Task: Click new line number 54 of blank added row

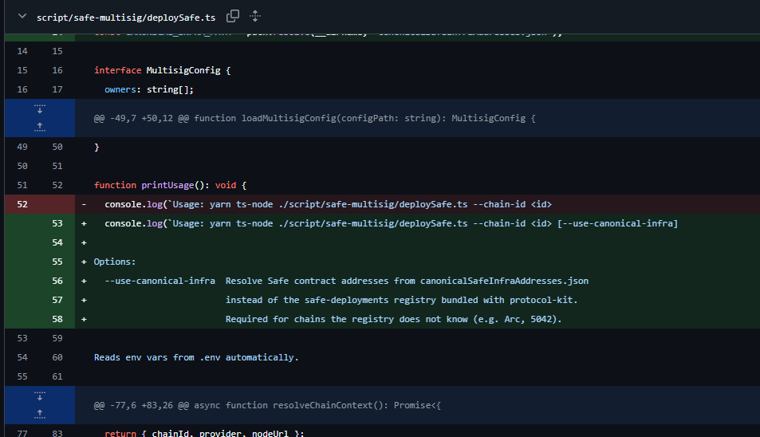Action: (57, 242)
